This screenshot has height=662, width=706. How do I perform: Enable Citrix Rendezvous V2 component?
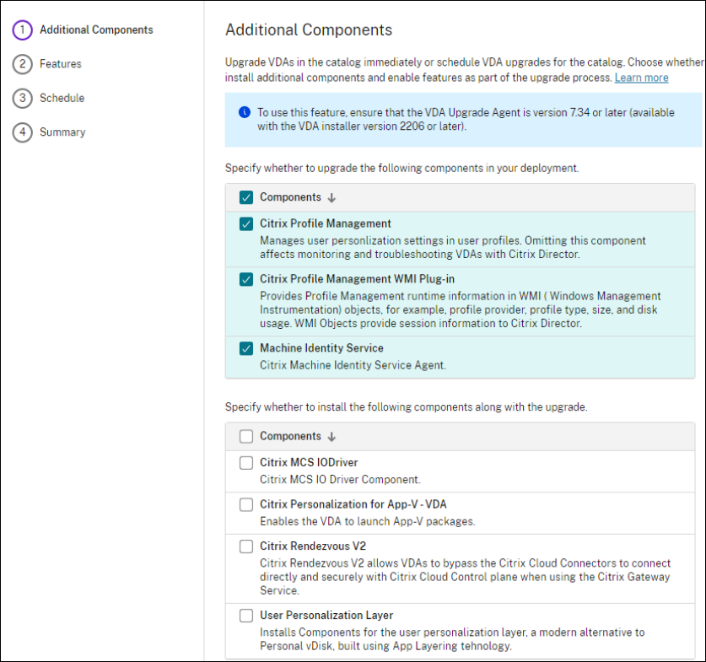pos(246,546)
